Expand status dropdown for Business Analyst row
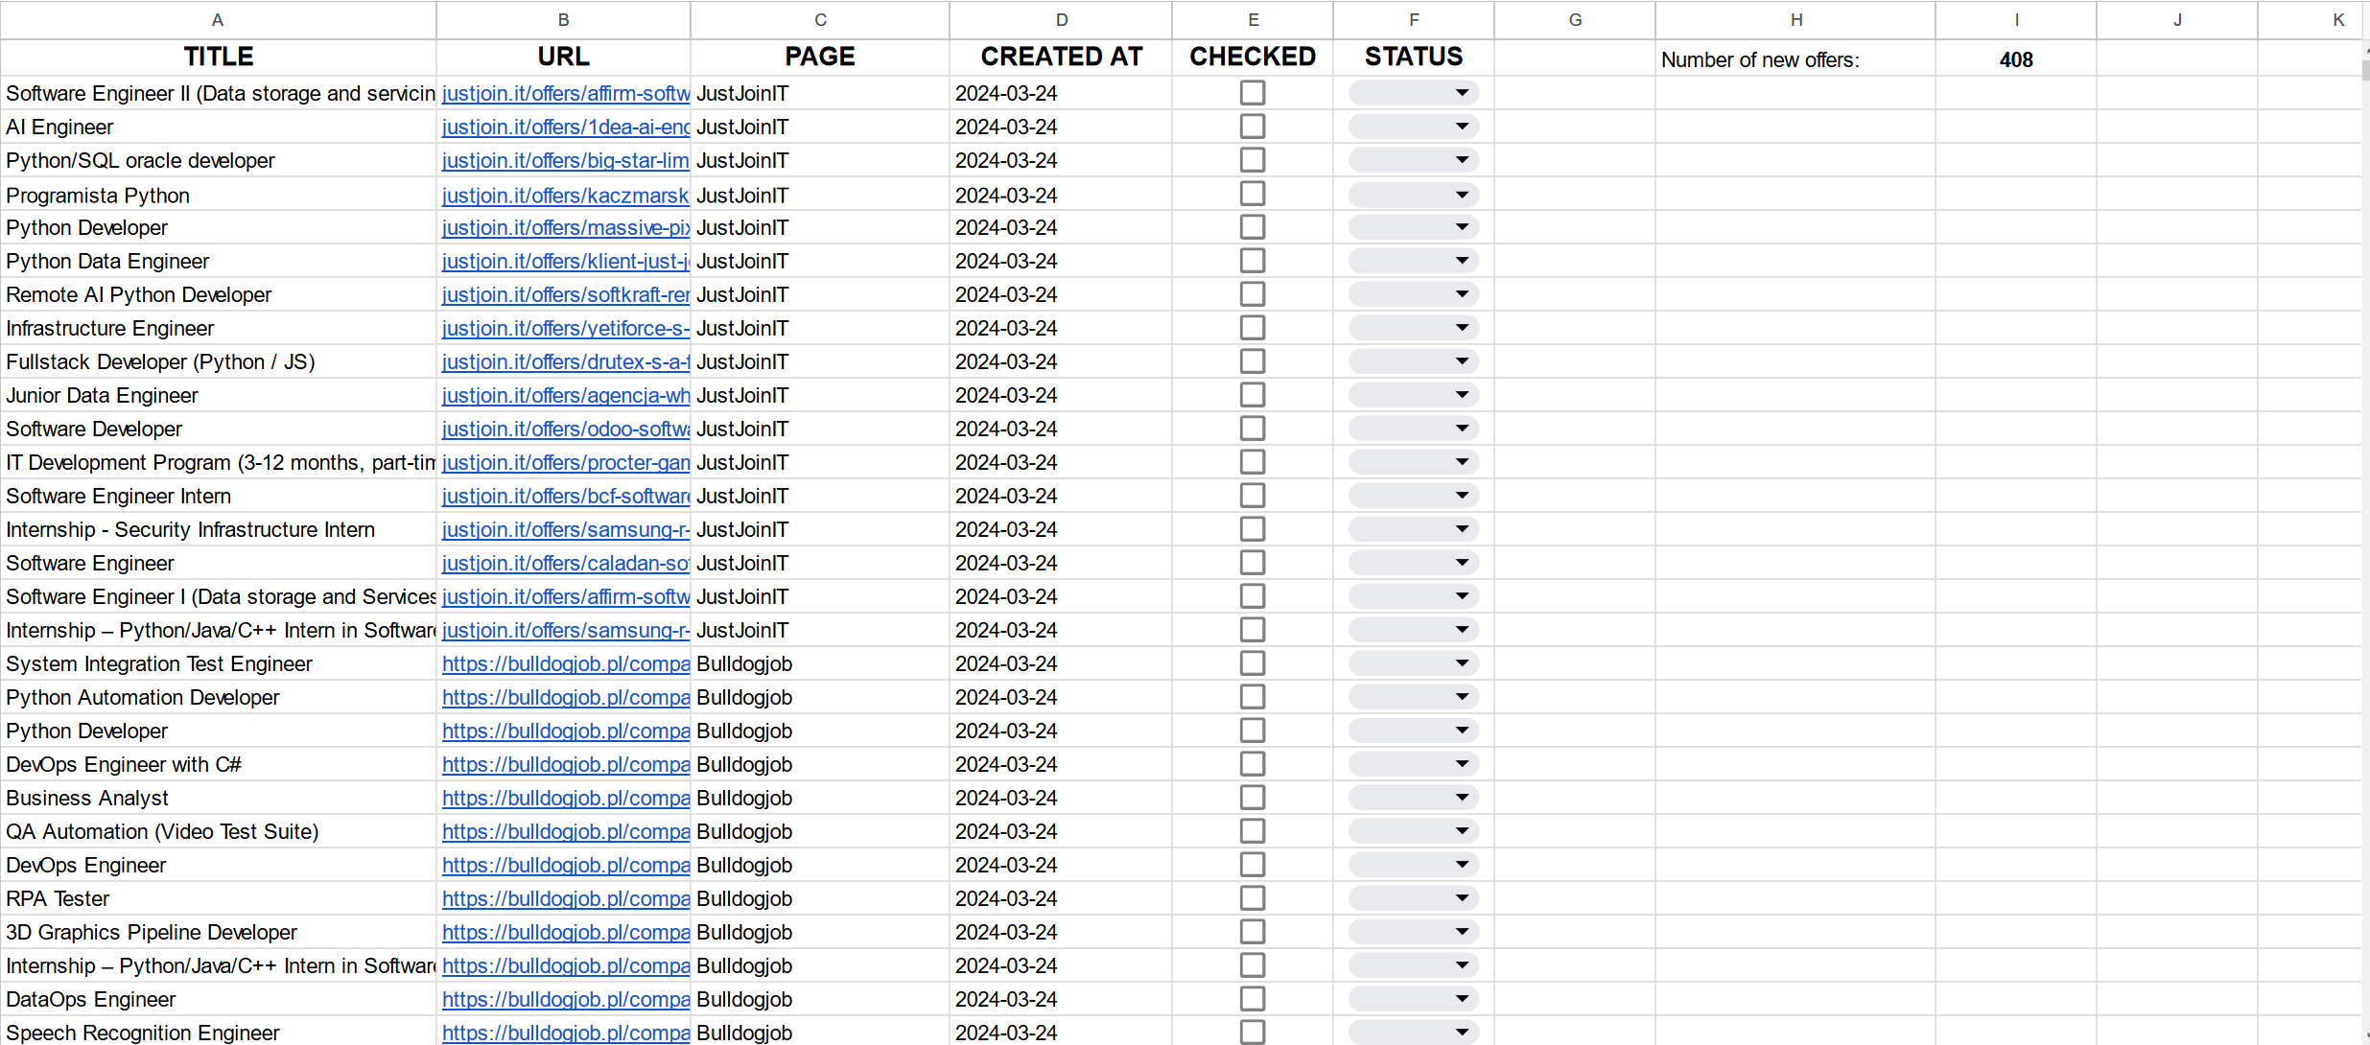Screen dimensions: 2370x1045 pos(1461,798)
